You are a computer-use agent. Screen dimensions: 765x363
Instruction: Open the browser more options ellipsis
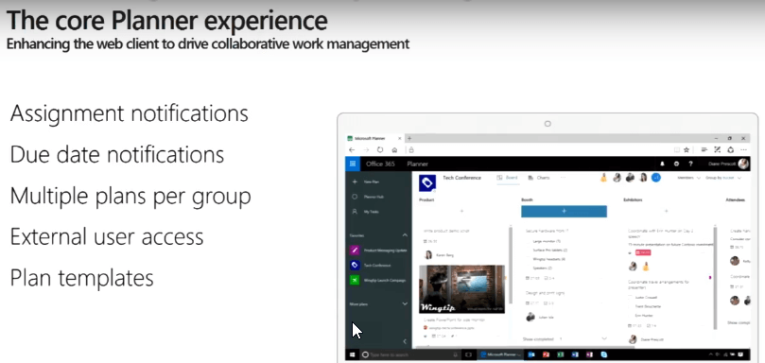click(x=743, y=149)
